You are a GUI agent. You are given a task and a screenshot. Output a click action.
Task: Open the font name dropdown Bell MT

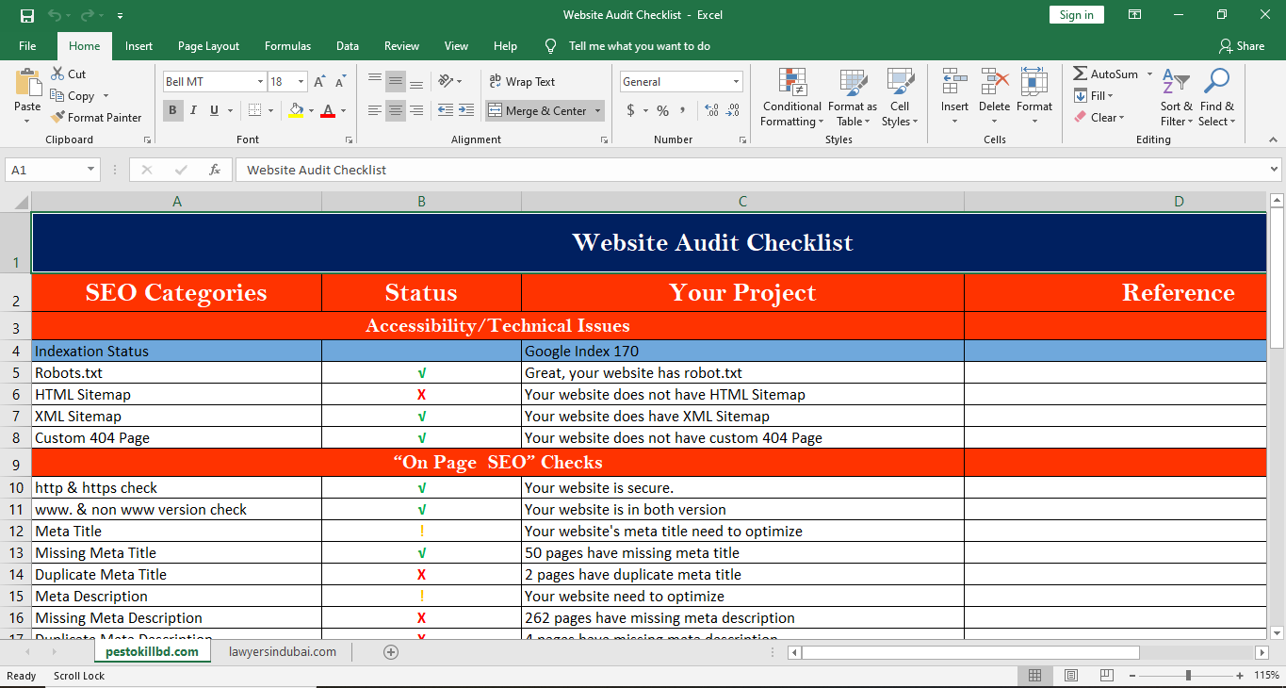[260, 82]
